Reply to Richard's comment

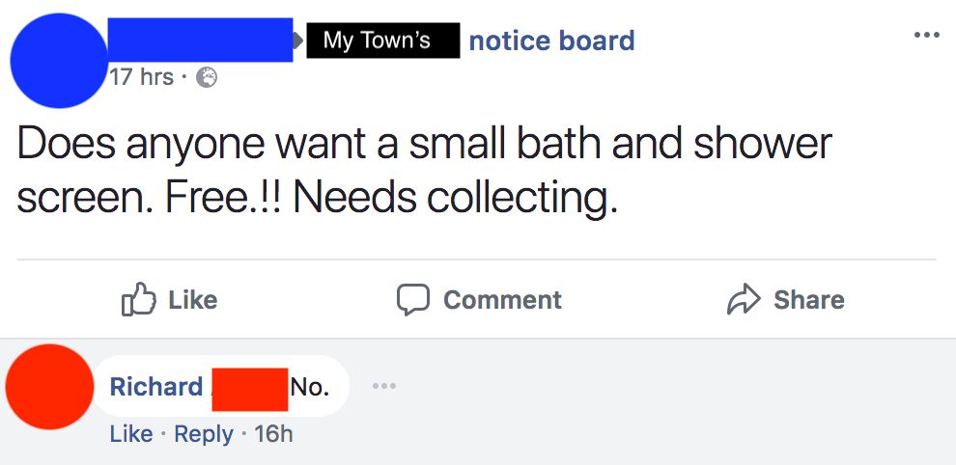[x=202, y=434]
